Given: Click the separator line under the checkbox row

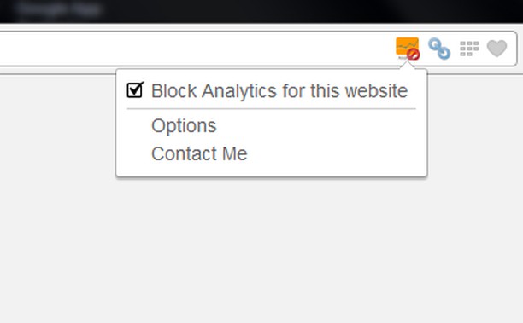Looking at the screenshot, I should coord(271,108).
